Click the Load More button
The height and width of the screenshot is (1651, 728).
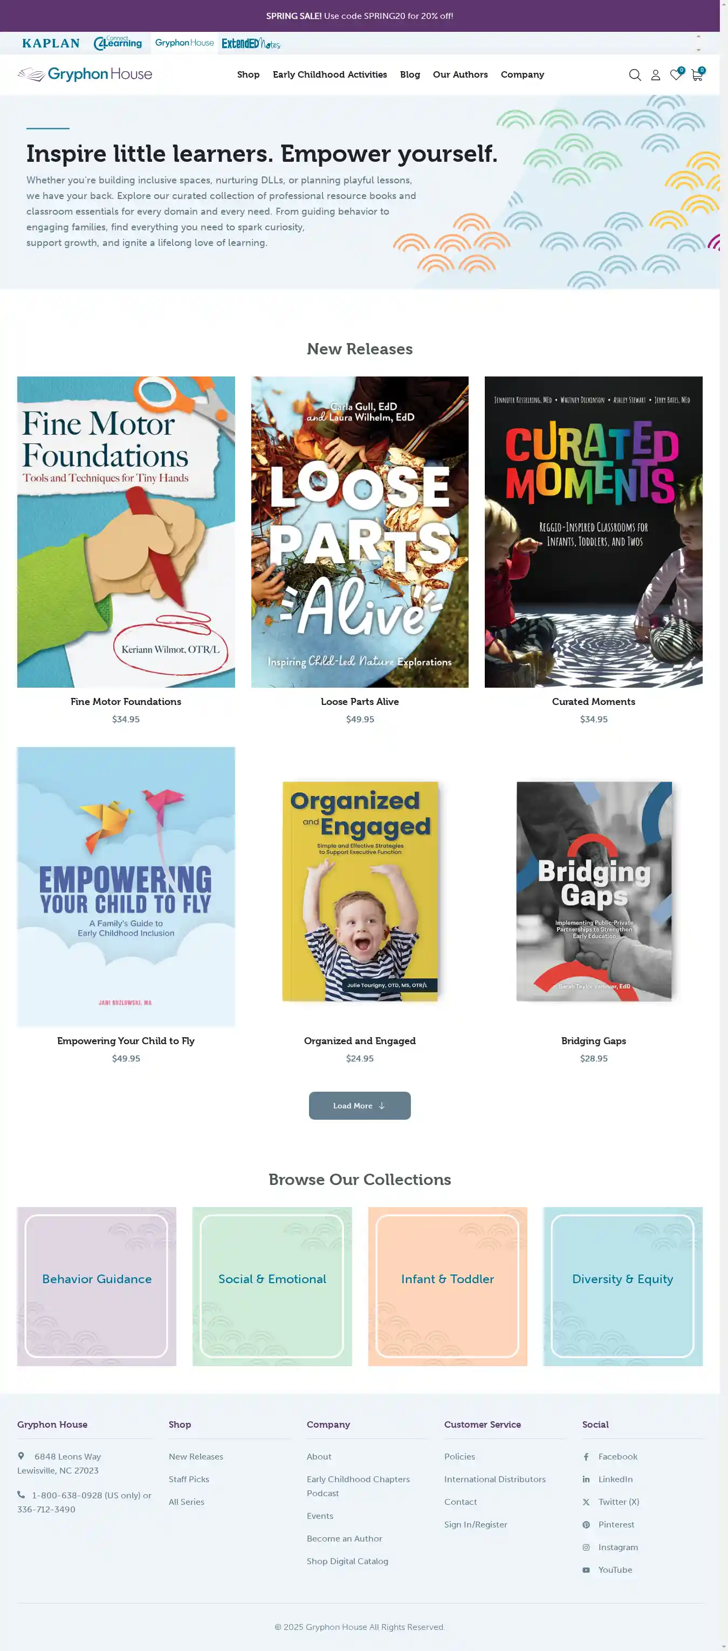(360, 1105)
